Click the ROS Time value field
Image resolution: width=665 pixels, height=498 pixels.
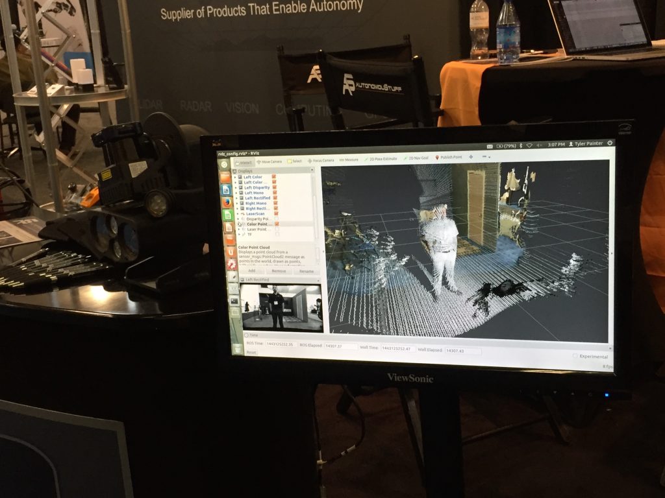pos(281,344)
